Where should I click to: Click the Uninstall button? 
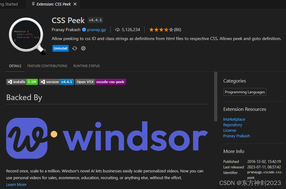tap(60, 48)
